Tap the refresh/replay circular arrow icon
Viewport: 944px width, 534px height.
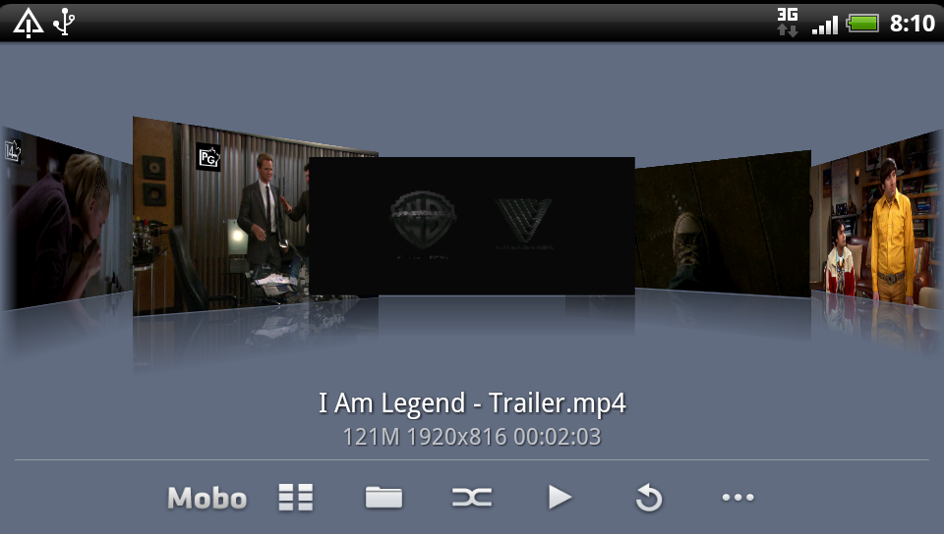pyautogui.click(x=648, y=498)
